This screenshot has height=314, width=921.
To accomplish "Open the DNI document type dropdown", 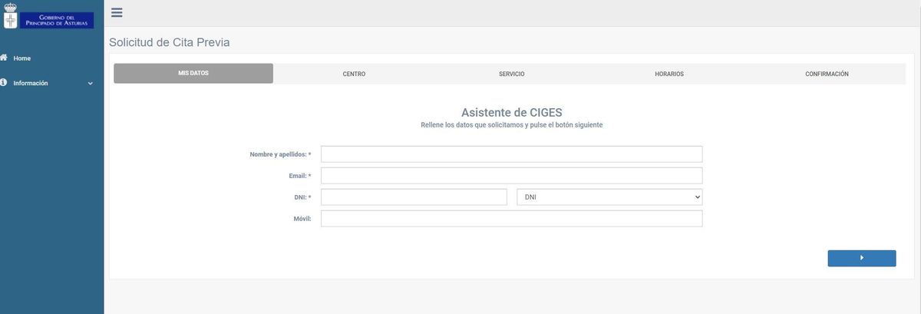I will click(609, 197).
